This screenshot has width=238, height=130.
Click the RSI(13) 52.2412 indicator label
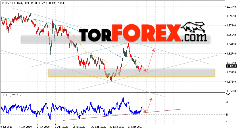12,95
